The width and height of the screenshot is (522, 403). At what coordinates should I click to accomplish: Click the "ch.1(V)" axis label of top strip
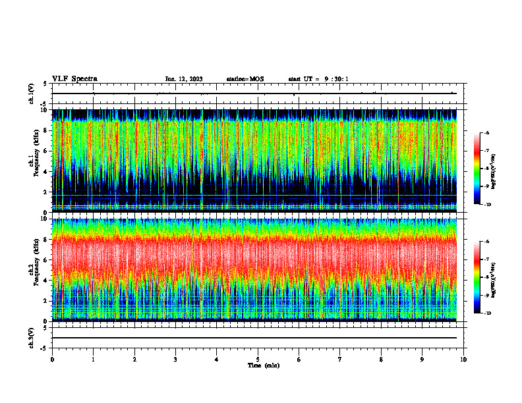coord(31,94)
